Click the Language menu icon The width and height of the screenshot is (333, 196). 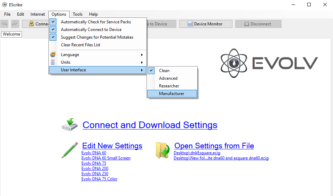click(53, 55)
